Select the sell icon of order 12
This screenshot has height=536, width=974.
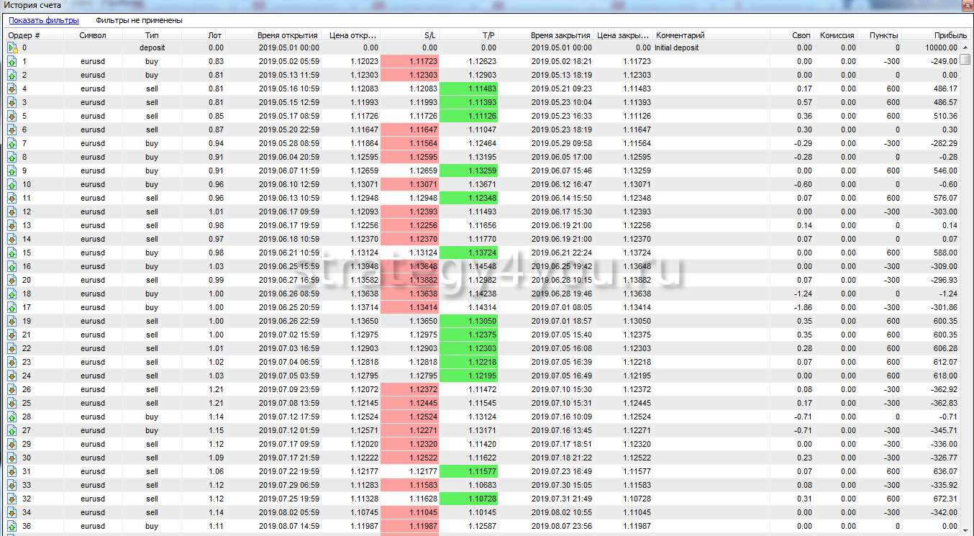[12, 212]
